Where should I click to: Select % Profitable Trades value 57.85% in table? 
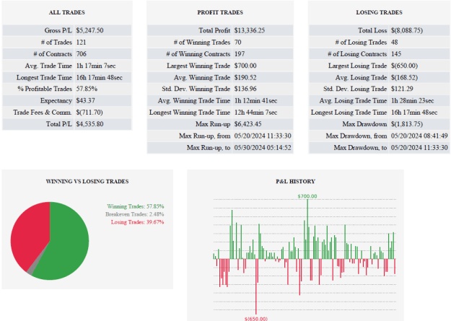[87, 89]
